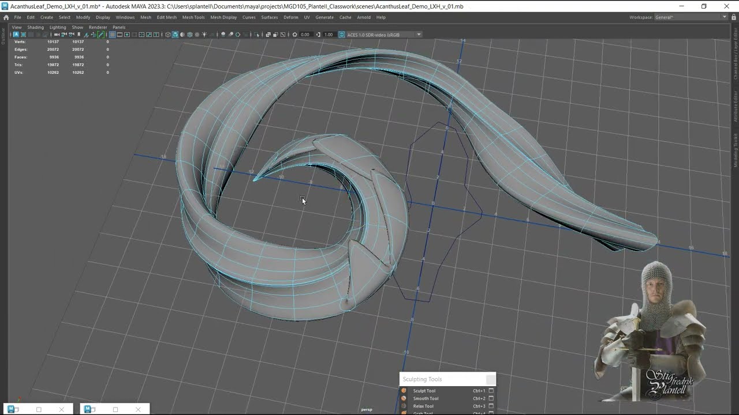The height and width of the screenshot is (415, 739).
Task: Click the pencil grease tool icon
Action: pyautogui.click(x=100, y=35)
